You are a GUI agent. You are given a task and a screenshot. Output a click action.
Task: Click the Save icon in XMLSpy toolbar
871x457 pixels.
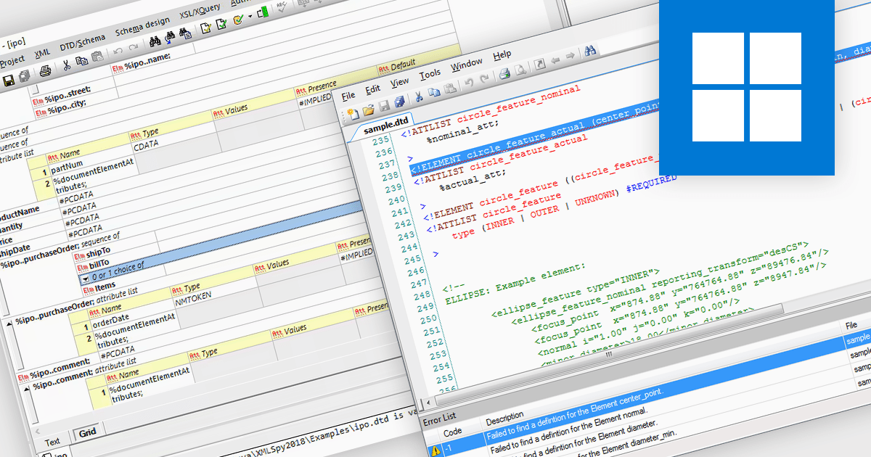click(9, 80)
